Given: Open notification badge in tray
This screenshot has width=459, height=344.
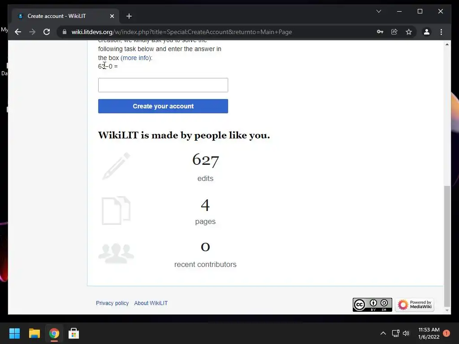Looking at the screenshot, I should coord(446,333).
